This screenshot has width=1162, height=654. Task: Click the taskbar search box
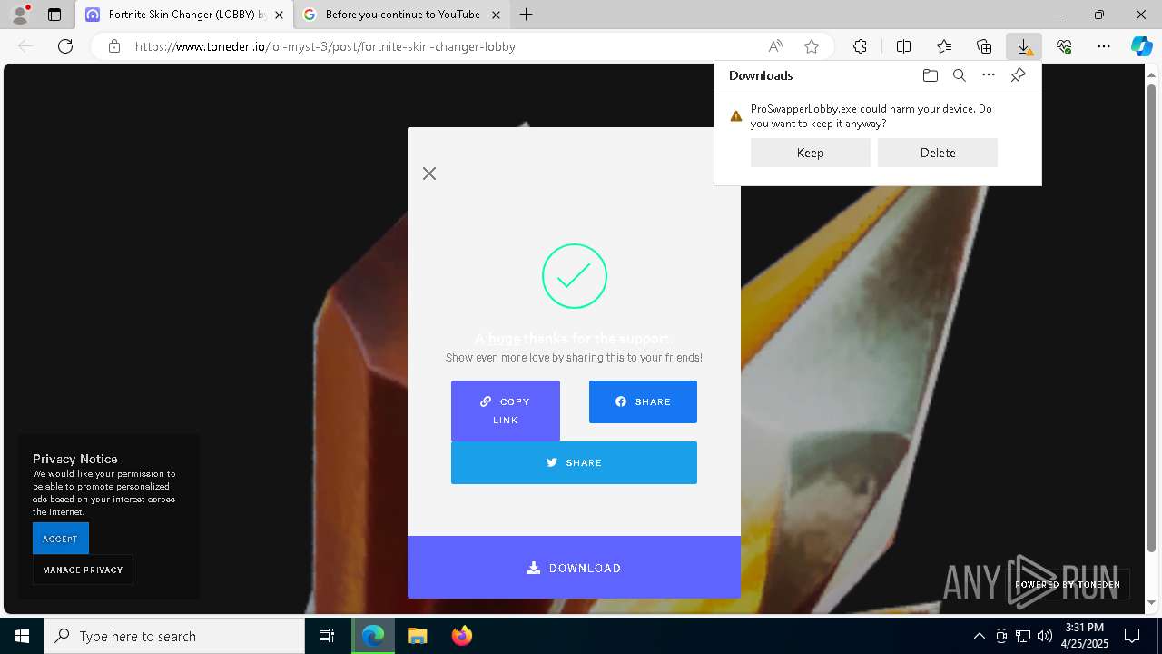[x=174, y=636]
